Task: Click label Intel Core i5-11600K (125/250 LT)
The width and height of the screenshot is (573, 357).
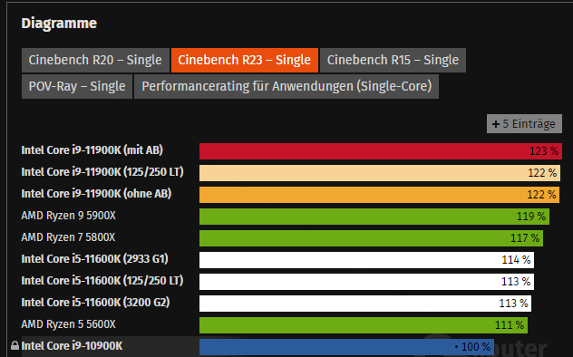Action: [x=102, y=281]
